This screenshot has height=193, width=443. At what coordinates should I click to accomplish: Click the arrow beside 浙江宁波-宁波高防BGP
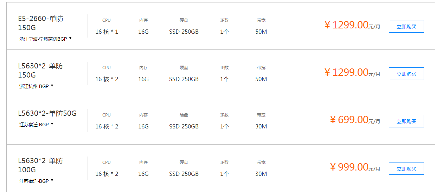click(x=70, y=38)
